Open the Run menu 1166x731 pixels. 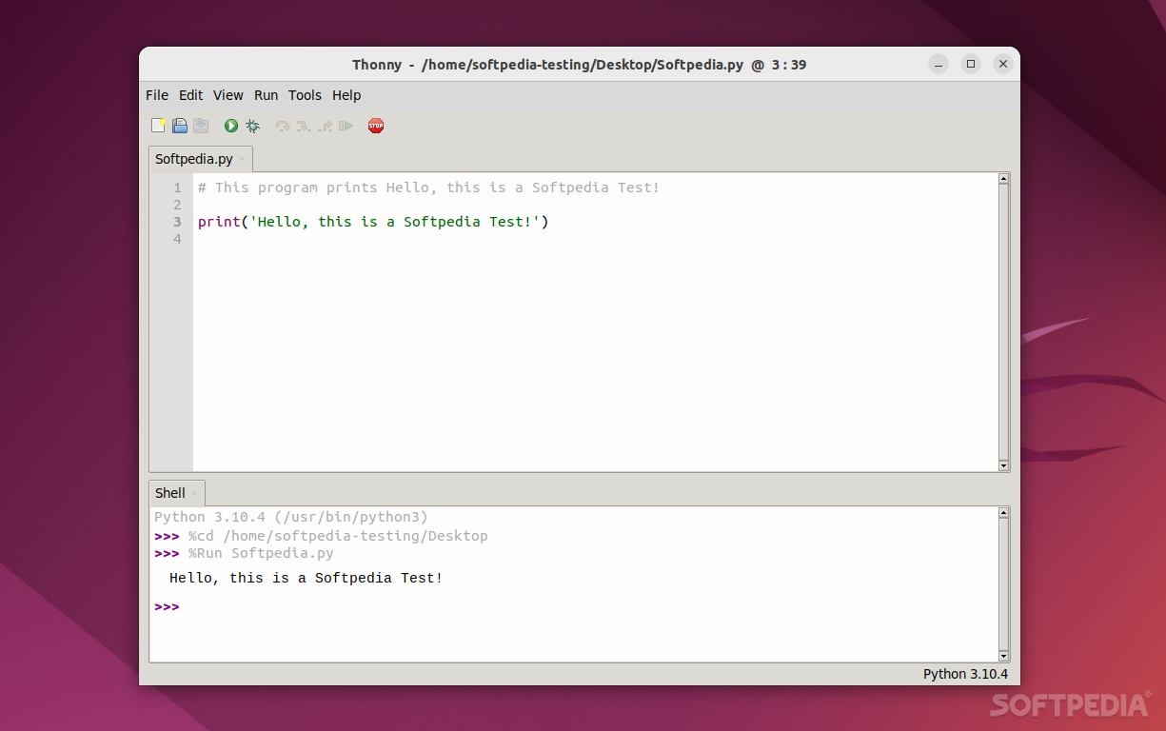[267, 95]
